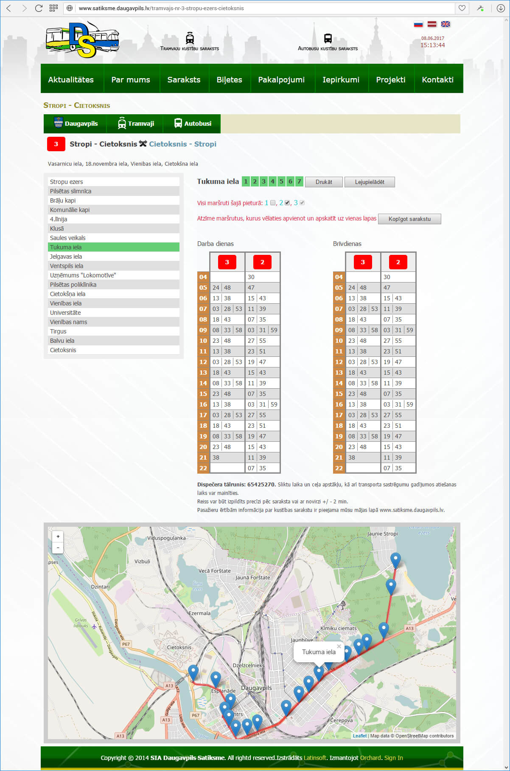Image resolution: width=510 pixels, height=771 pixels.
Task: Select Cietoksnis stop at list bottom
Action: coord(114,350)
